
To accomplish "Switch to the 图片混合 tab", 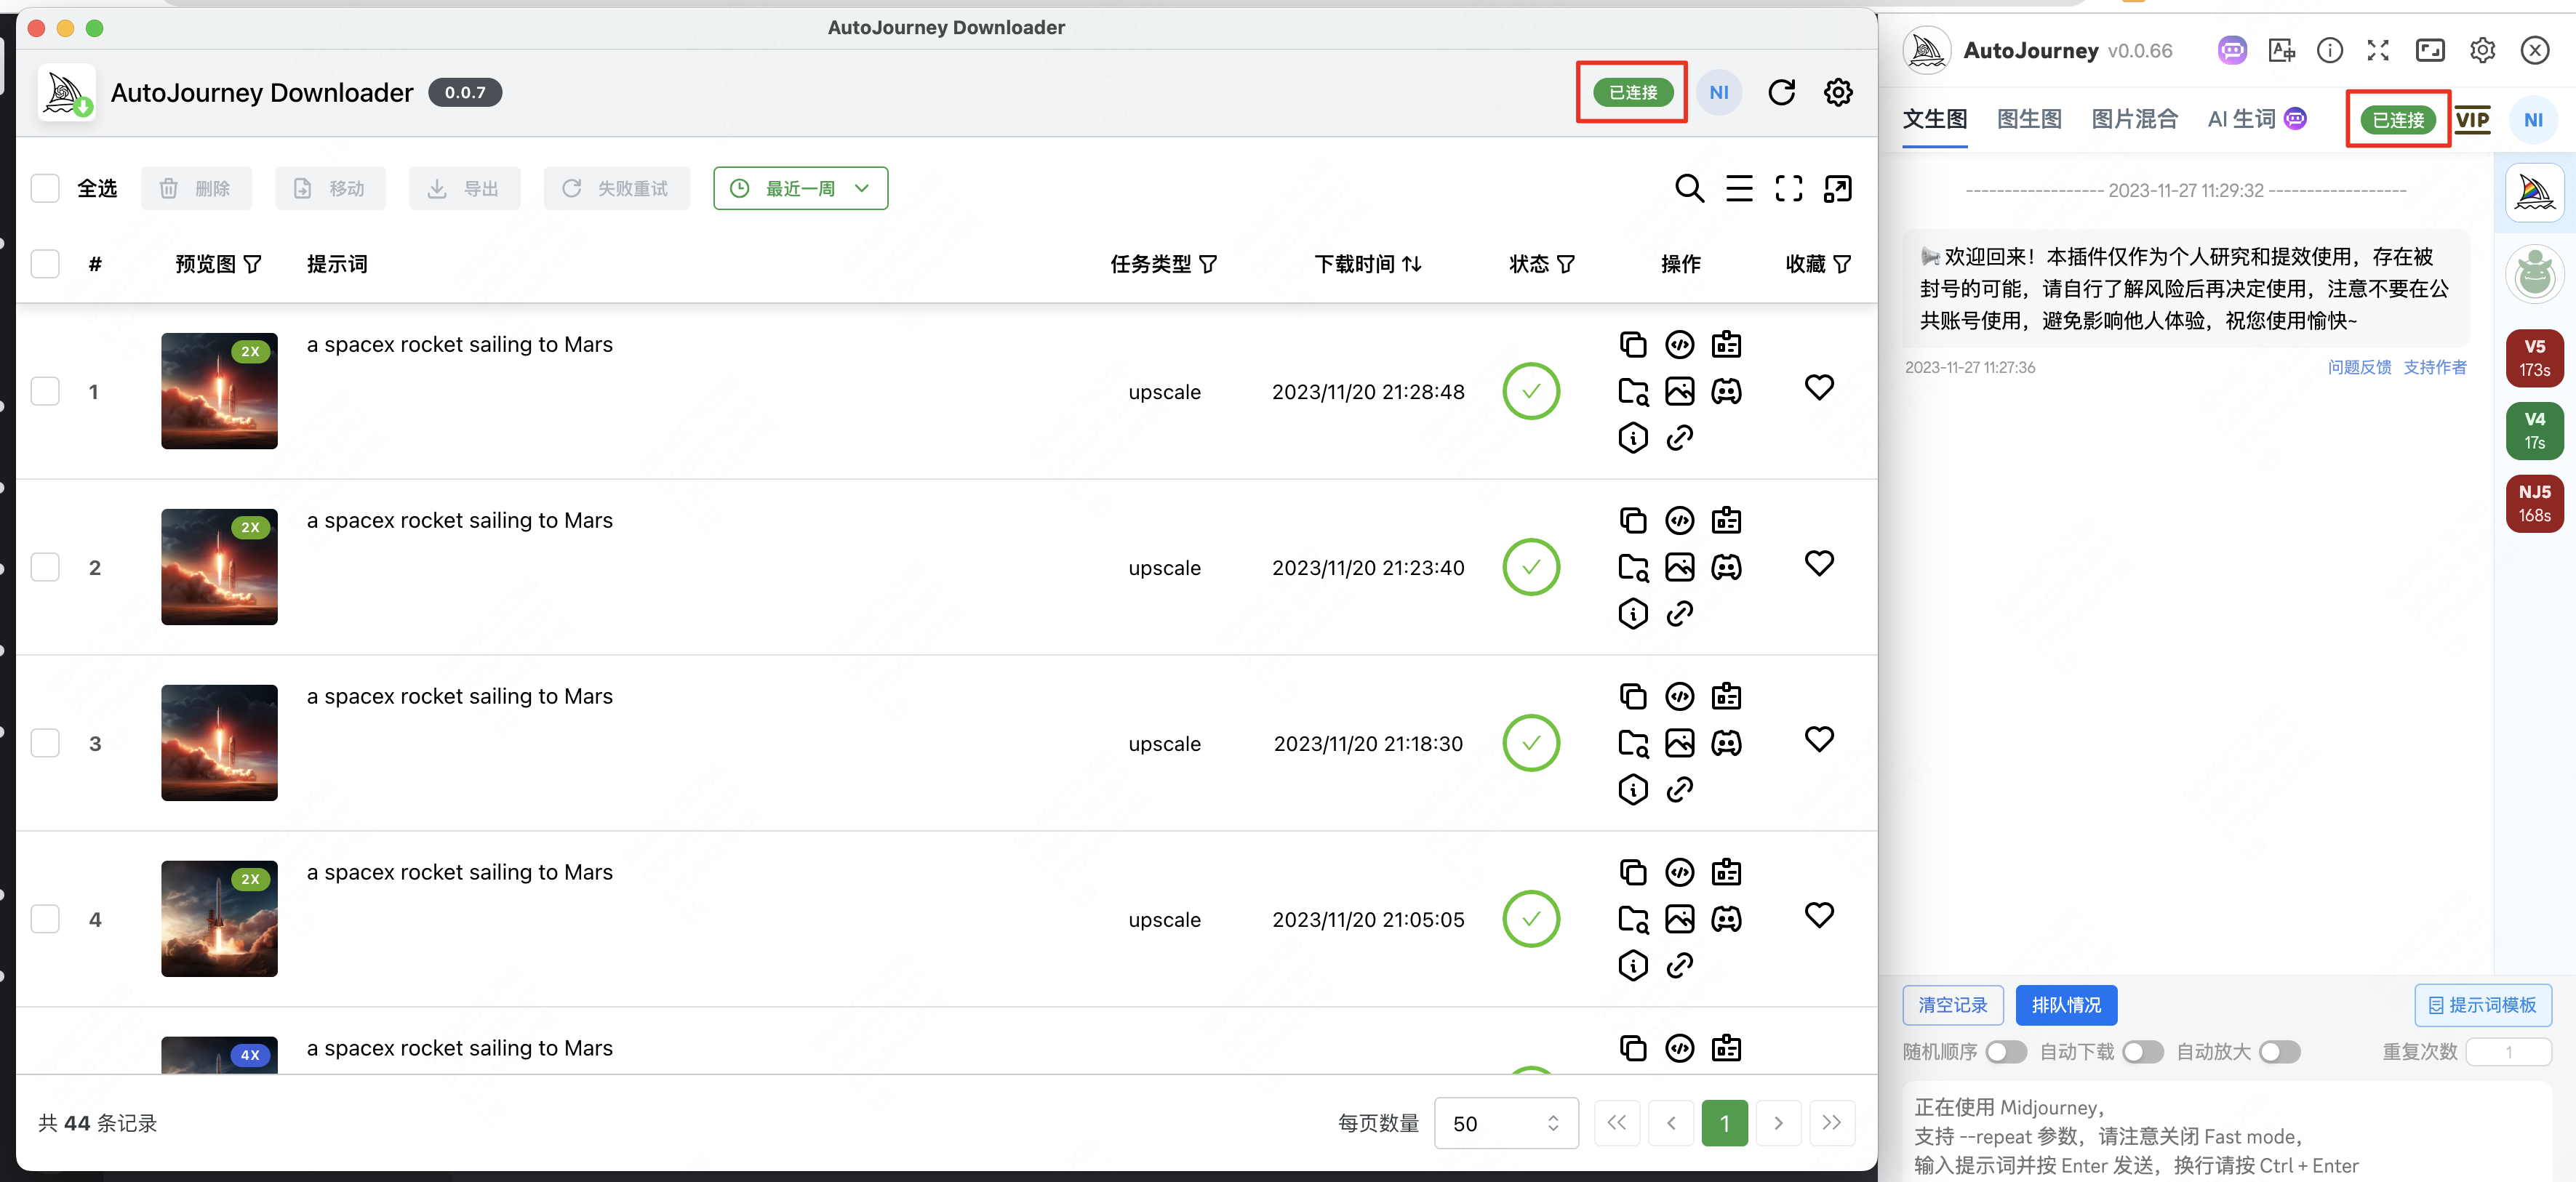I will (x=2134, y=120).
